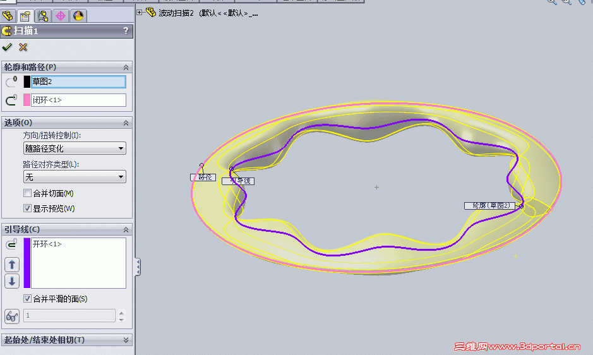The image size is (593, 355).
Task: Select the path field containing 闭环<1>
Action: pyautogui.click(x=78, y=100)
